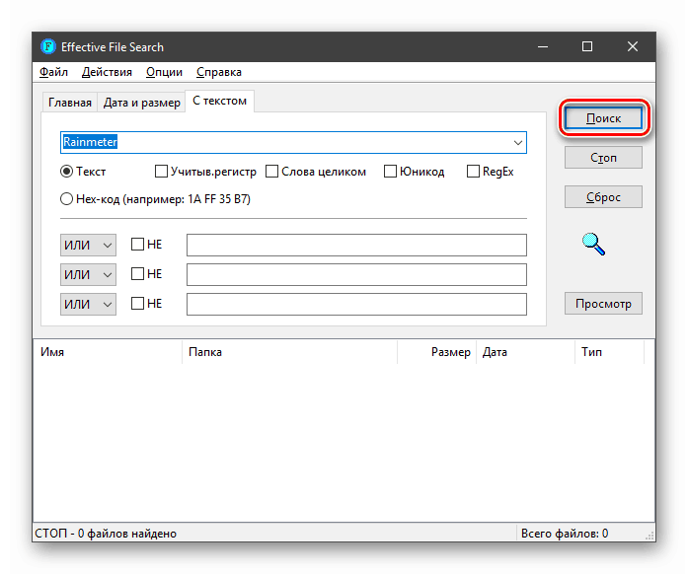Open the Действия menu
The image size is (688, 574).
pos(107,72)
